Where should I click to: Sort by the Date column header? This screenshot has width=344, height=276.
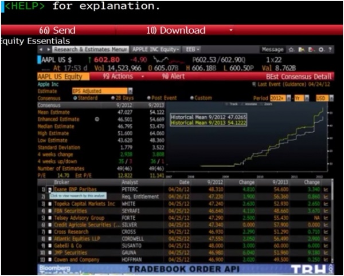(184, 182)
